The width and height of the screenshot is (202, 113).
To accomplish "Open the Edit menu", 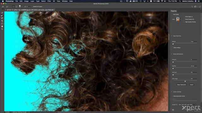I will pyautogui.click(x=21, y=1).
